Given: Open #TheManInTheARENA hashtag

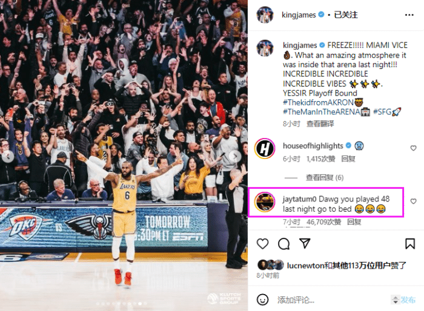Looking at the screenshot, I should pos(321,111).
